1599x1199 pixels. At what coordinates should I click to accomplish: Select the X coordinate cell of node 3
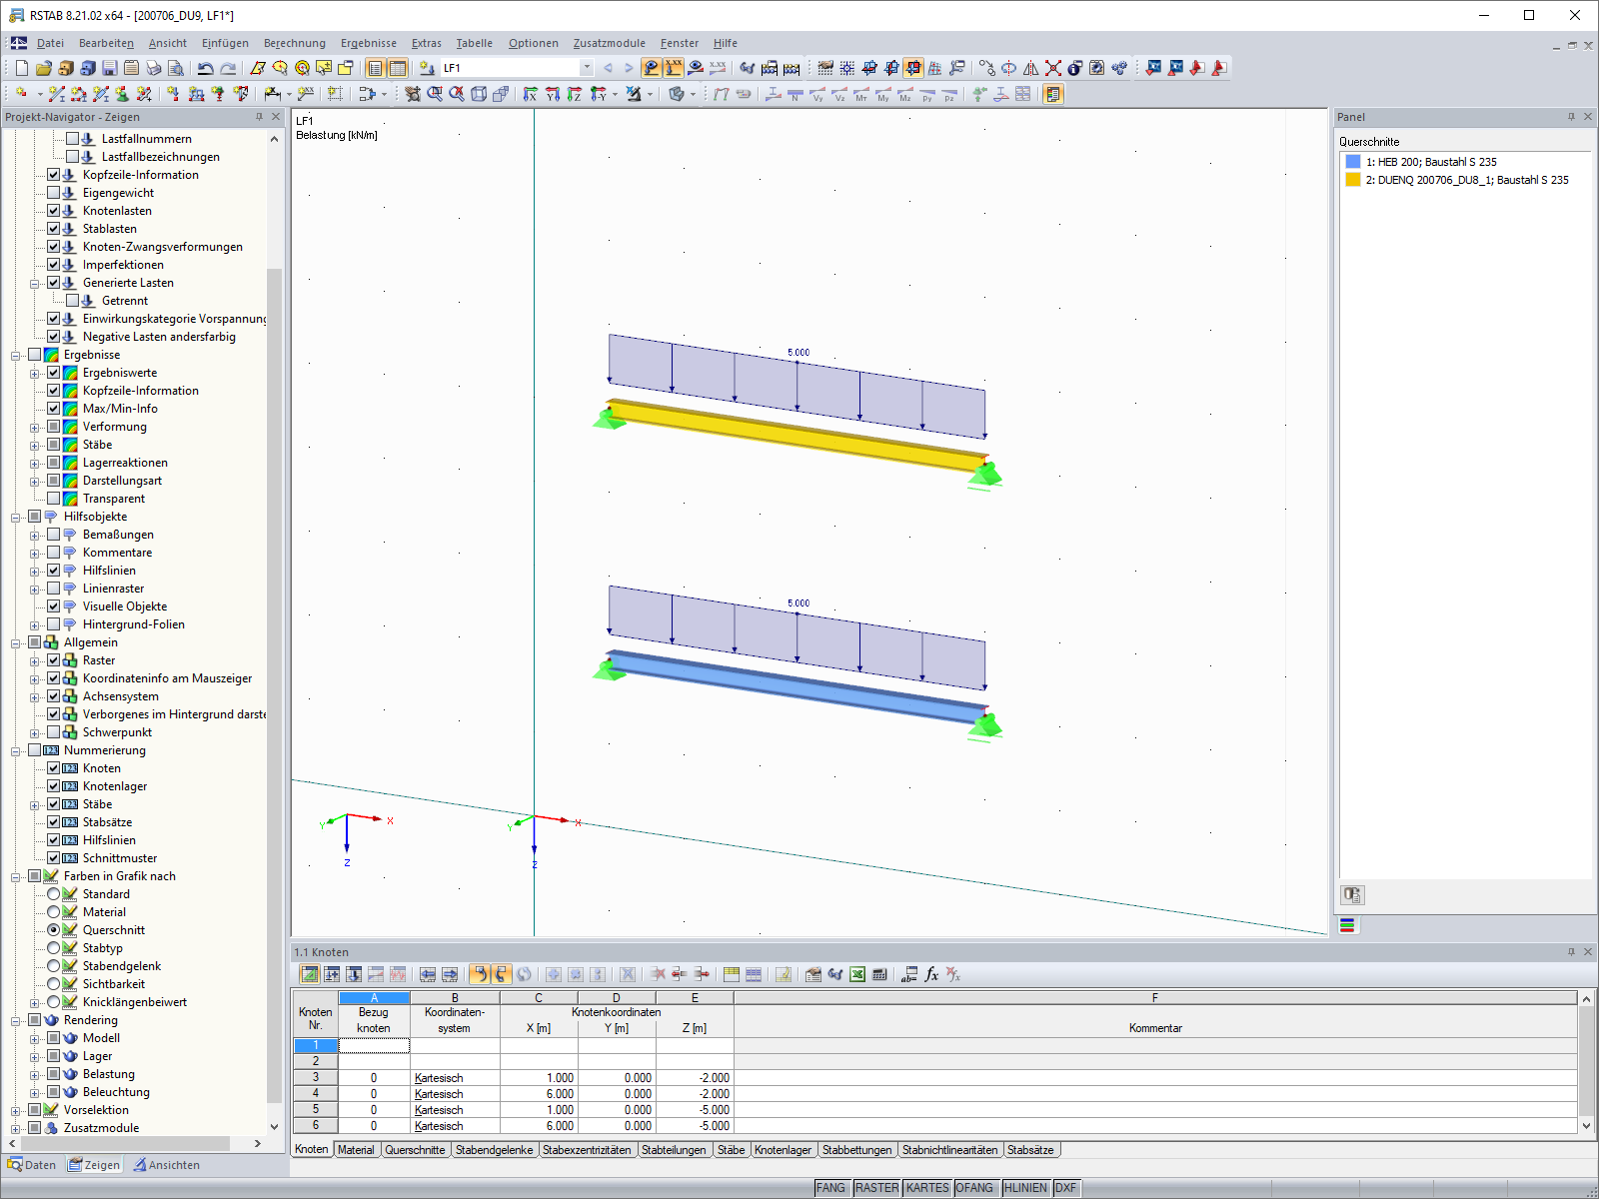pos(539,1077)
